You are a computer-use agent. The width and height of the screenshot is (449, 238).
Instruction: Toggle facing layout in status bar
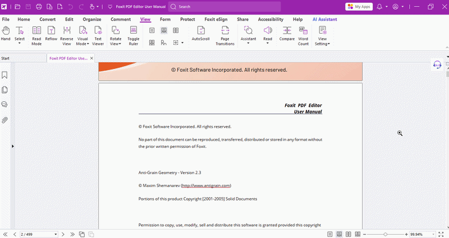click(348, 234)
